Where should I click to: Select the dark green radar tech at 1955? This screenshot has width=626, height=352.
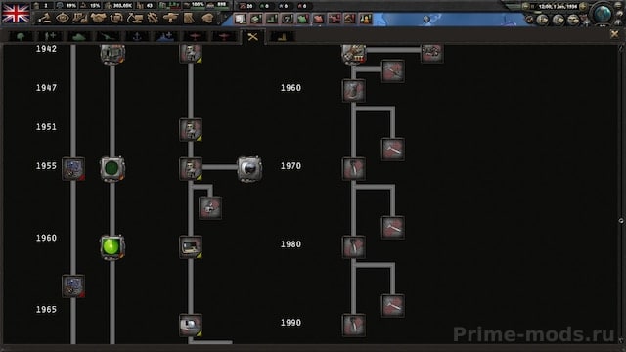(112, 168)
